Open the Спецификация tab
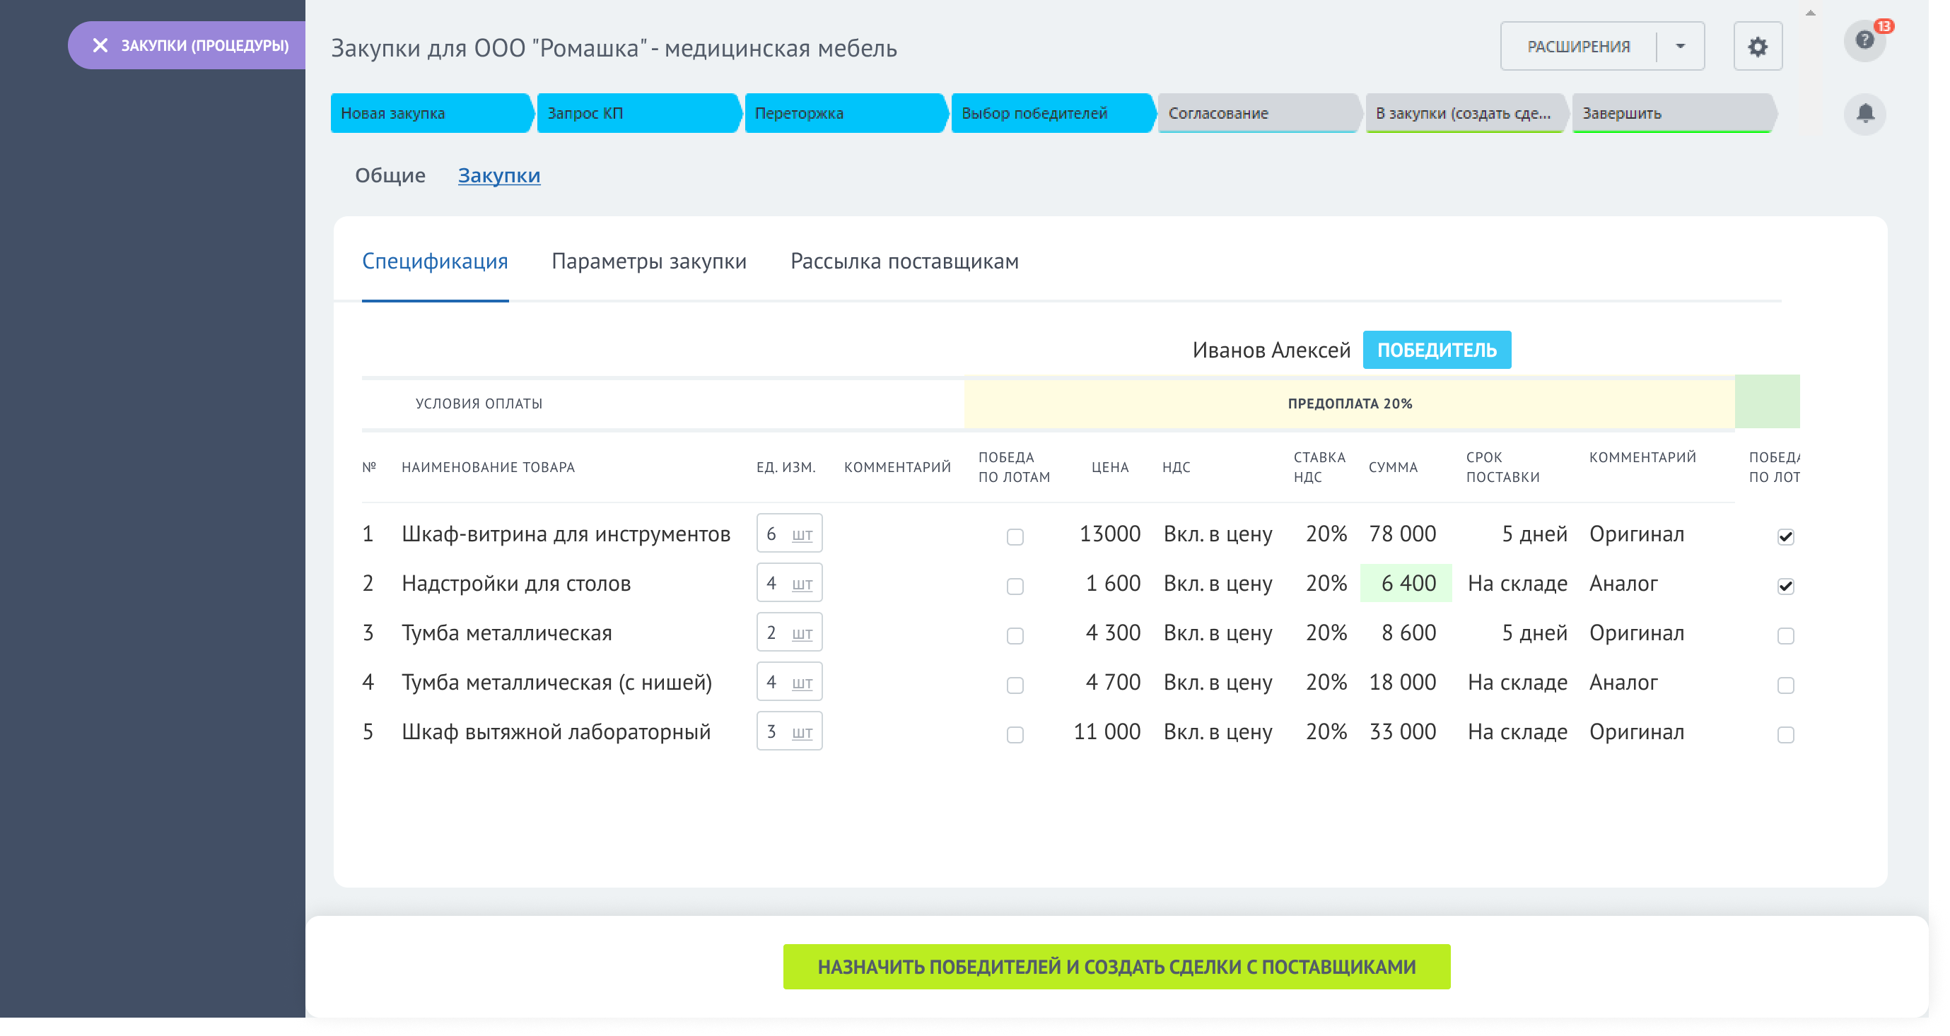 coord(436,261)
